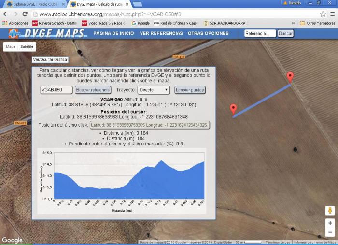The image size is (338, 245).
Task: Click the blue route line on map
Action: (x=262, y=101)
